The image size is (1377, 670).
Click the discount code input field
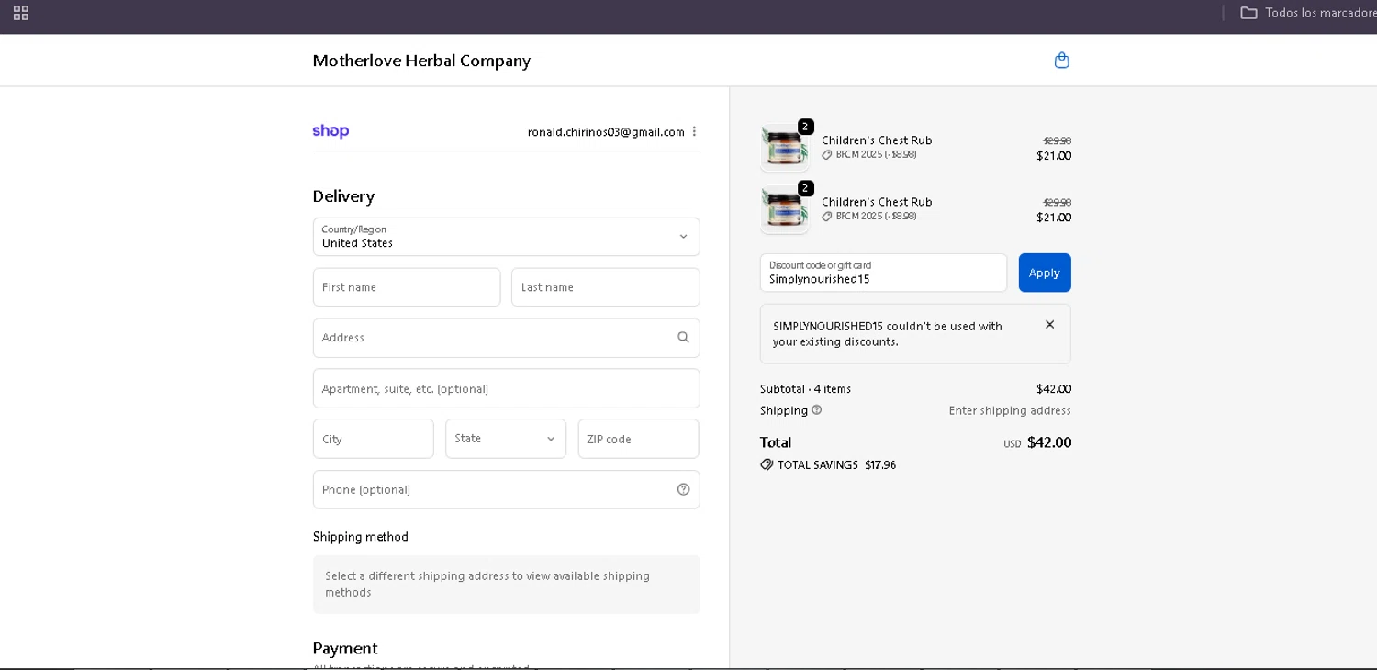click(883, 273)
